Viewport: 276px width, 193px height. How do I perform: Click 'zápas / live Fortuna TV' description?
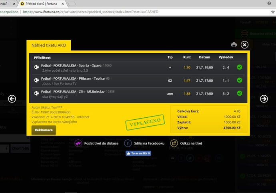(59, 84)
